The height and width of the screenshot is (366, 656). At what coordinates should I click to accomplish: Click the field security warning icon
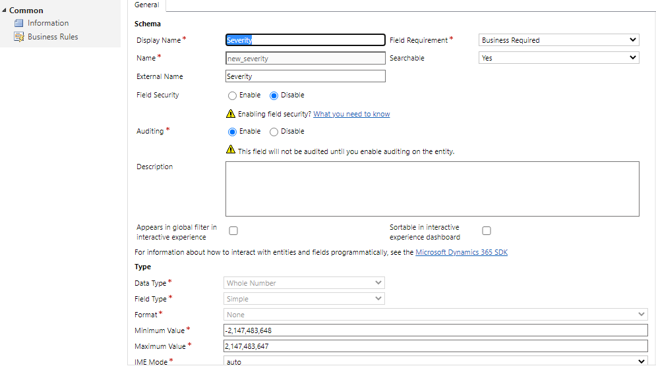(231, 114)
